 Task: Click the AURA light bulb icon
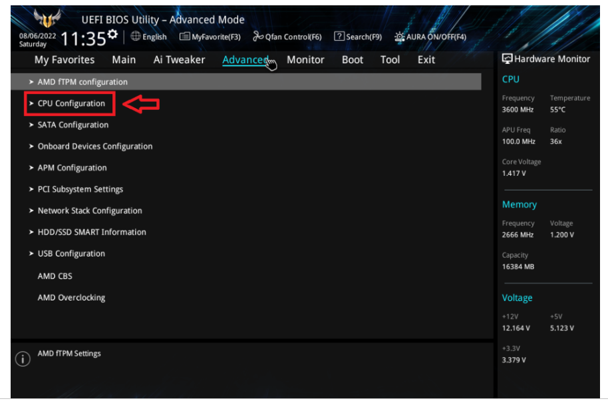(x=399, y=37)
